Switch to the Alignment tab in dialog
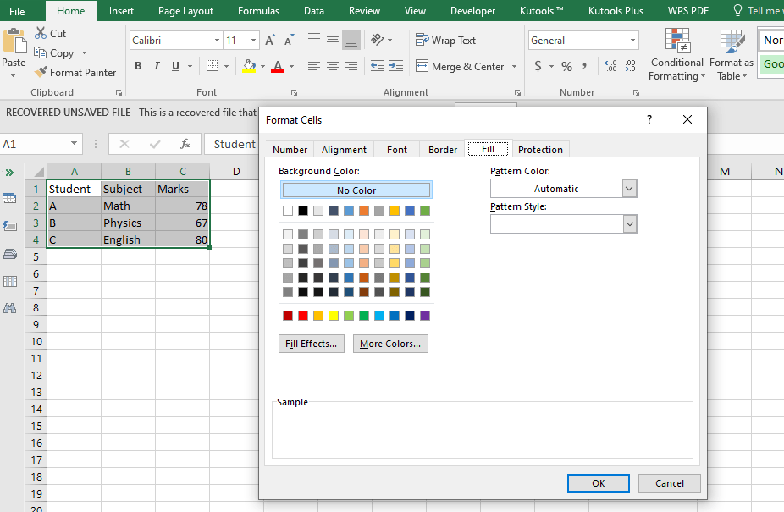This screenshot has height=512, width=784. [x=344, y=150]
